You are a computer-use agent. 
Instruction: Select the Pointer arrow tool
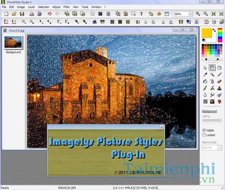point(205,67)
